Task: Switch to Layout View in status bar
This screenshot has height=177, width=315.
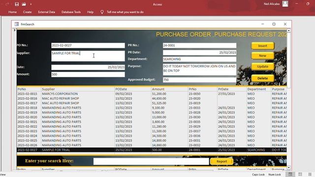Action: coord(300,174)
